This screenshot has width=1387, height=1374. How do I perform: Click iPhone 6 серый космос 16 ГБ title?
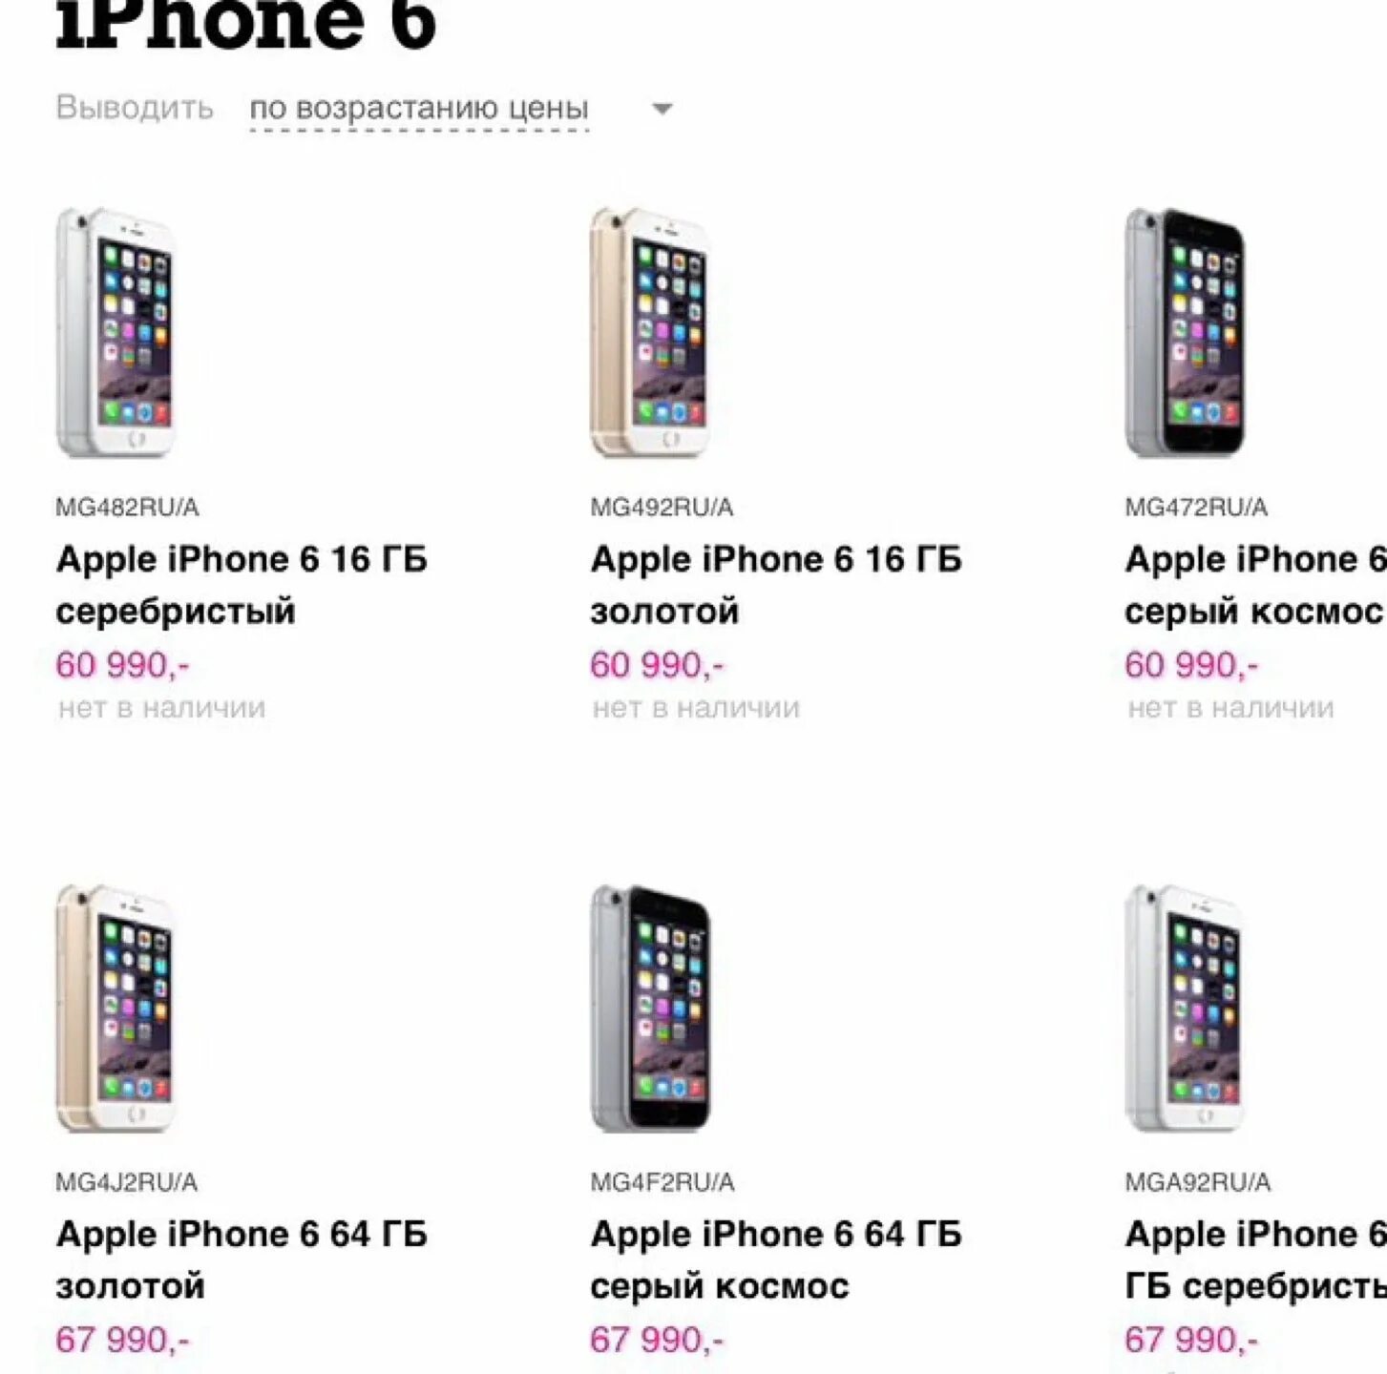click(1255, 585)
